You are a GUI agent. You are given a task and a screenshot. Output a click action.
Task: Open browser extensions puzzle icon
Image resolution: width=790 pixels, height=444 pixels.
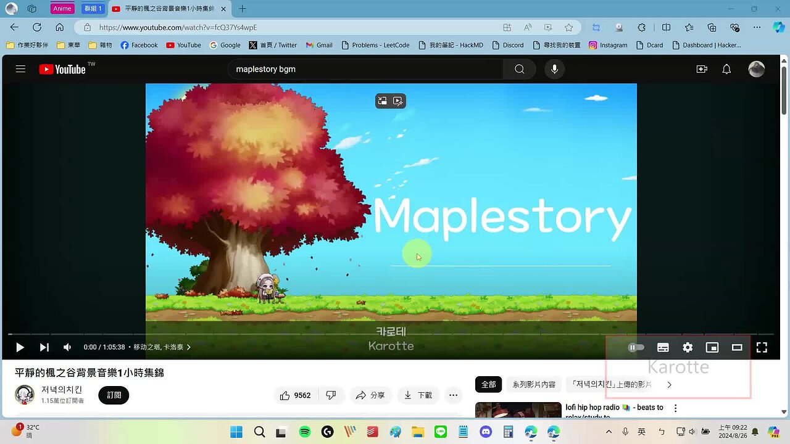coord(642,27)
